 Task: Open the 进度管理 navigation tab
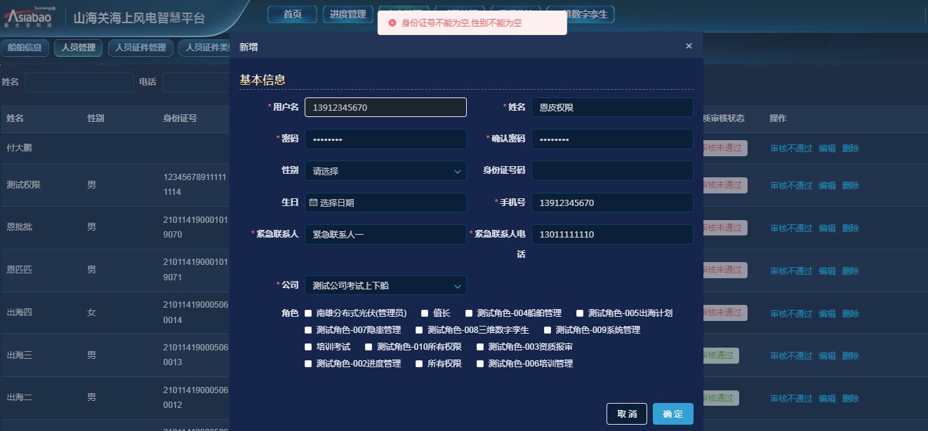347,14
